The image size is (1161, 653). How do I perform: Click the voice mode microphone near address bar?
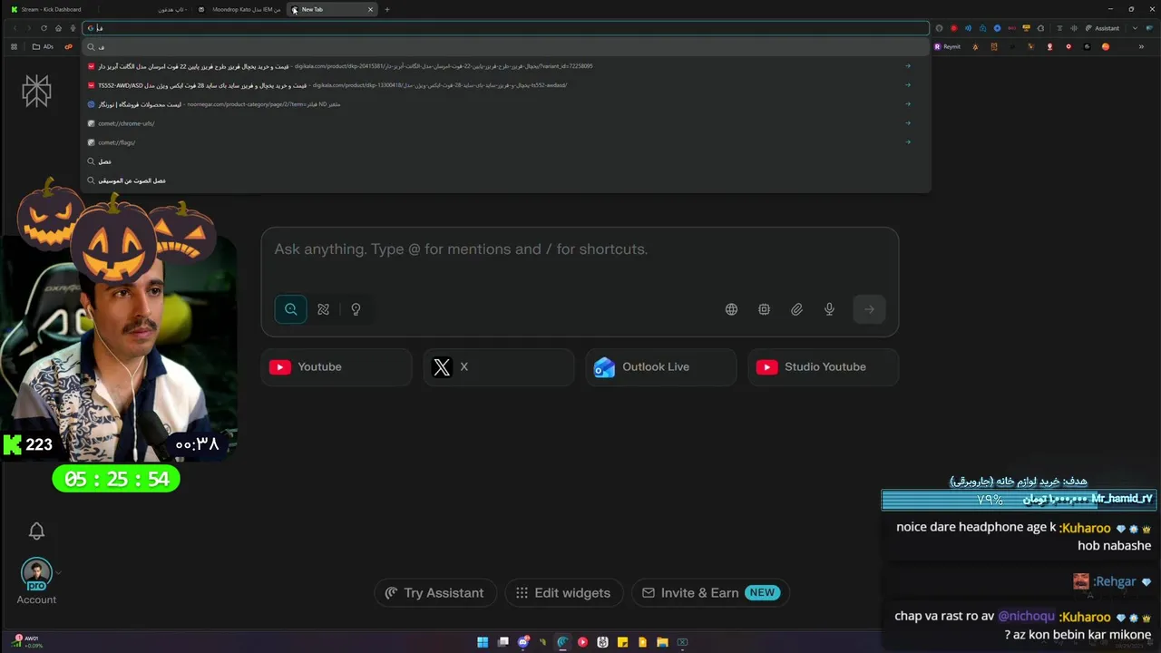tap(73, 28)
